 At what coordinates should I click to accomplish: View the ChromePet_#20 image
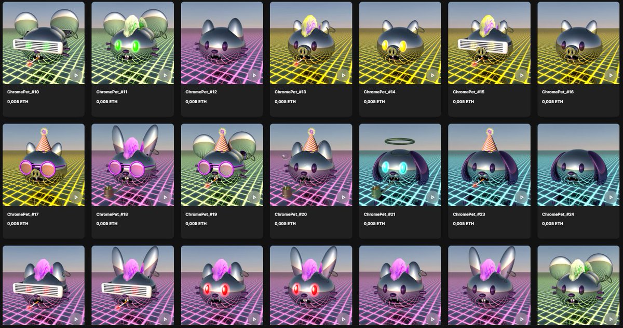[311, 165]
